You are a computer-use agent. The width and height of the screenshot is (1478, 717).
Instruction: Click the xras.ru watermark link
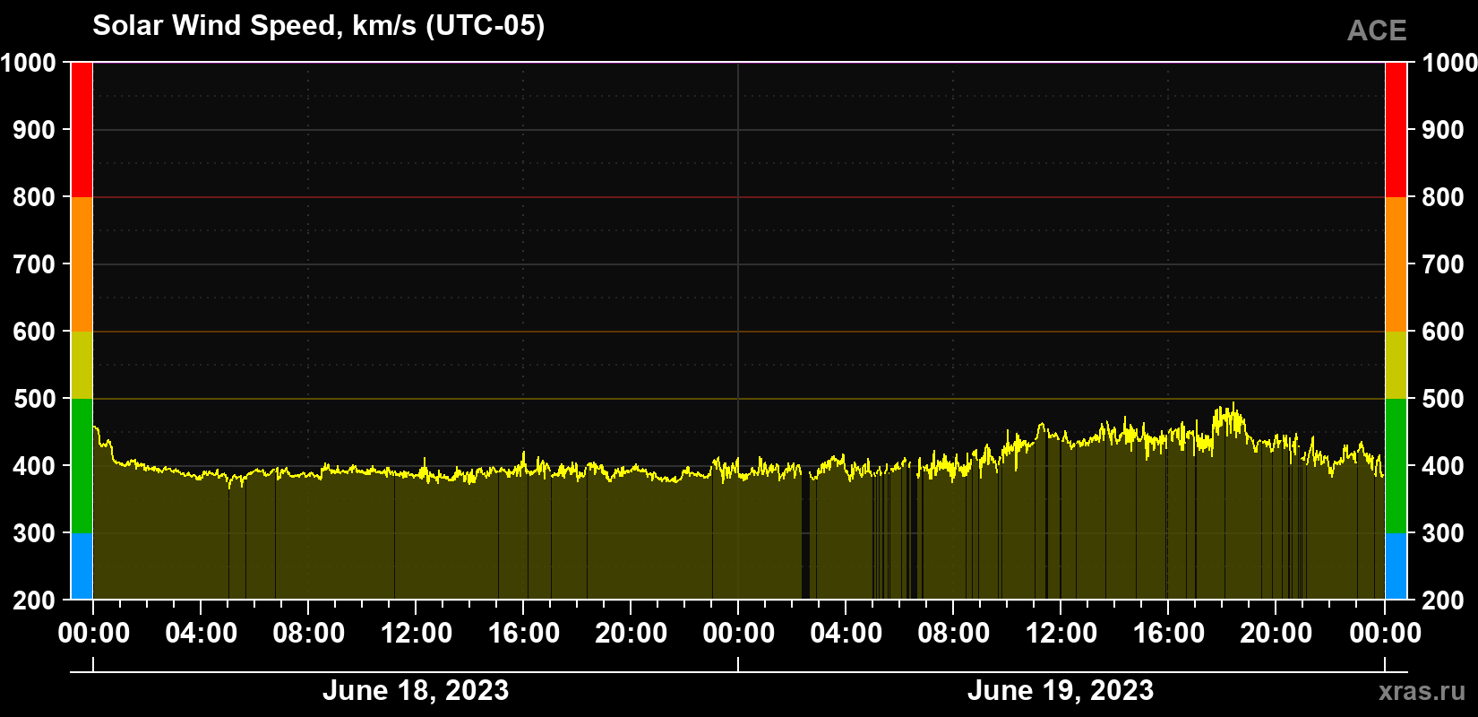1422,691
